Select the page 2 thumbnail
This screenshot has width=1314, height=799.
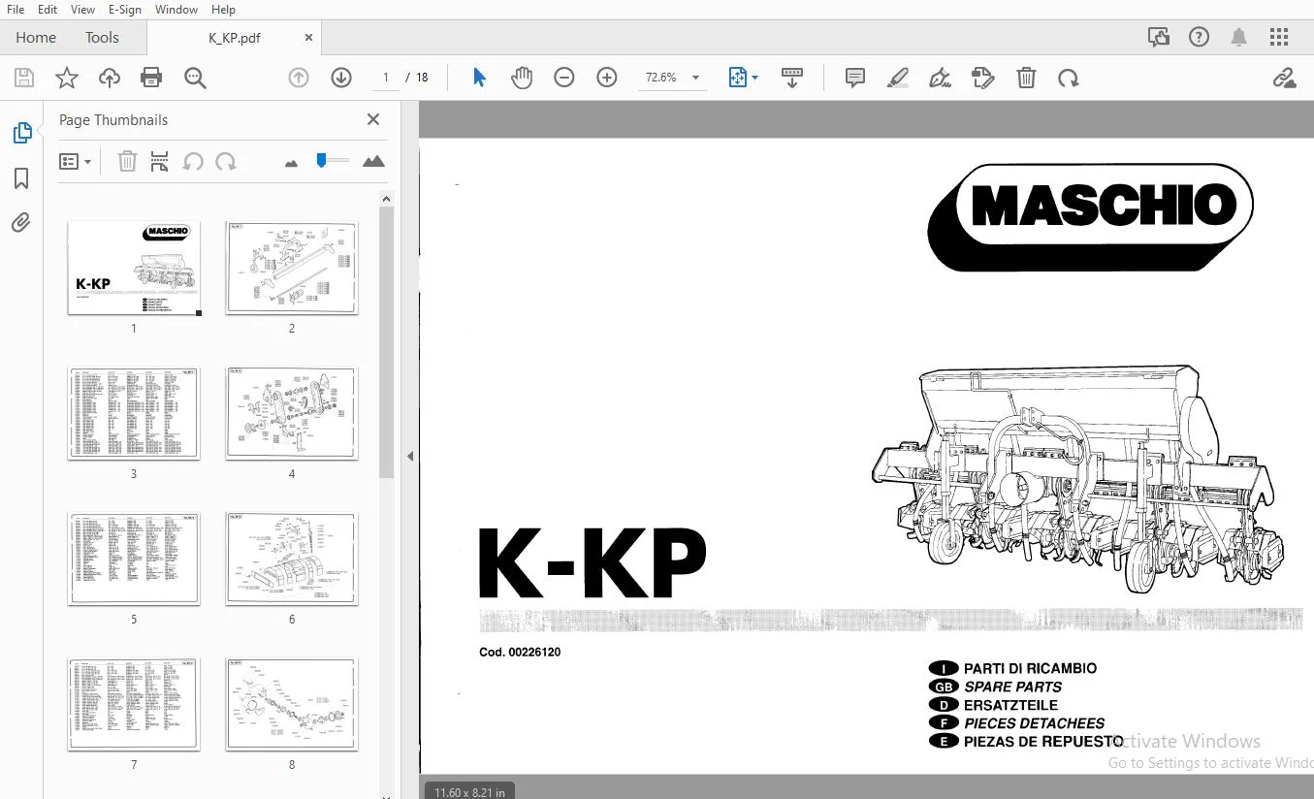coord(292,268)
